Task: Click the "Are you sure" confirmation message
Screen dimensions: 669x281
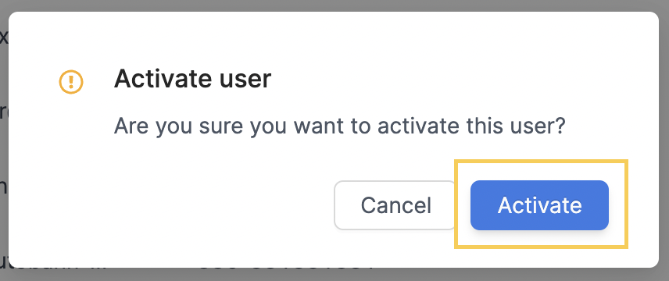Action: (340, 126)
